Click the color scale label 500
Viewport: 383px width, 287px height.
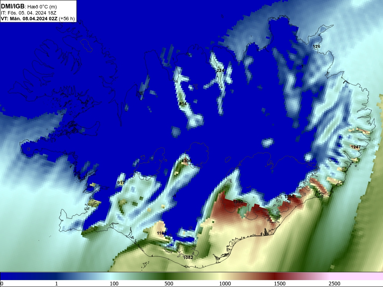pyautogui.click(x=169, y=284)
